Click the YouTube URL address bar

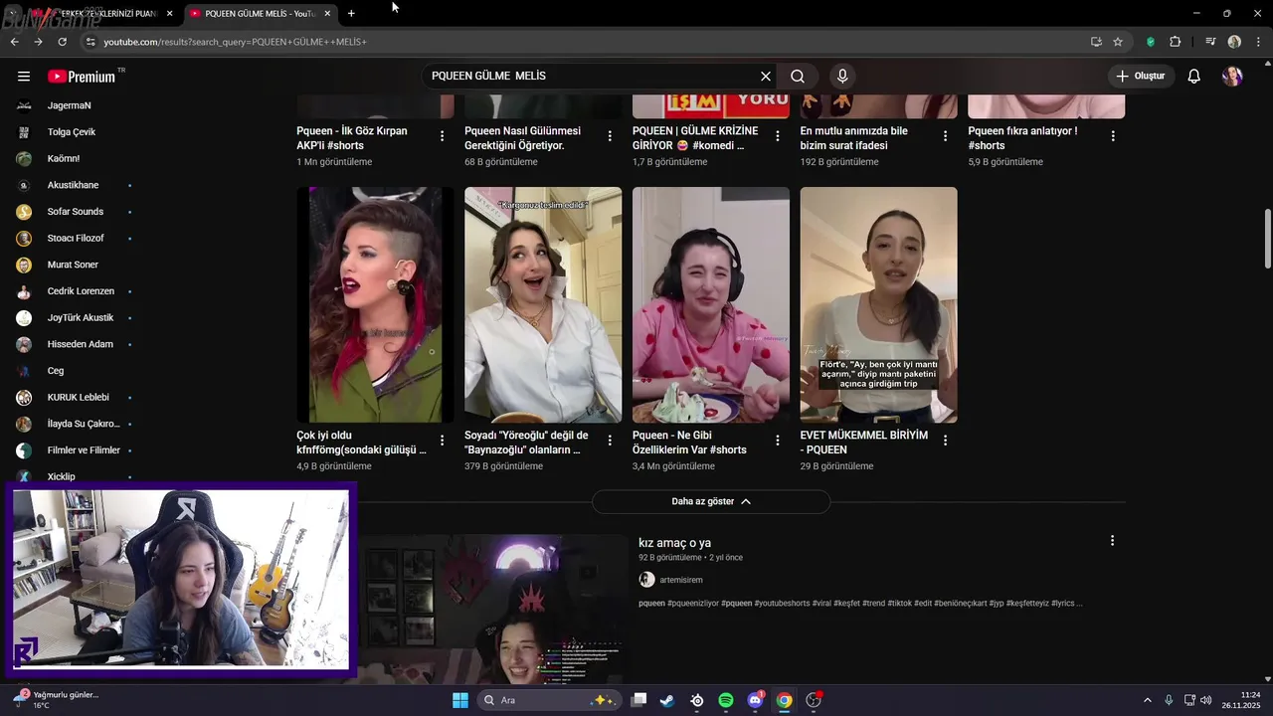587,42
